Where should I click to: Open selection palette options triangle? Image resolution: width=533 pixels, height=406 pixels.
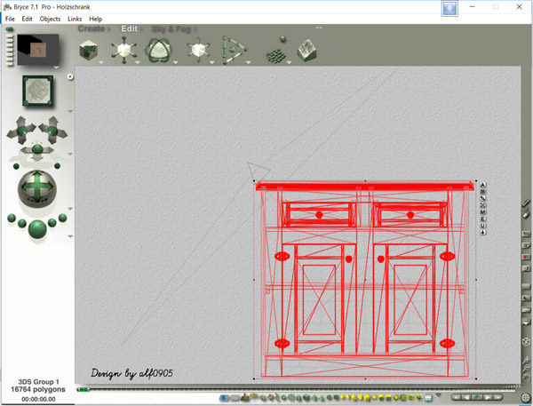[x=438, y=395]
